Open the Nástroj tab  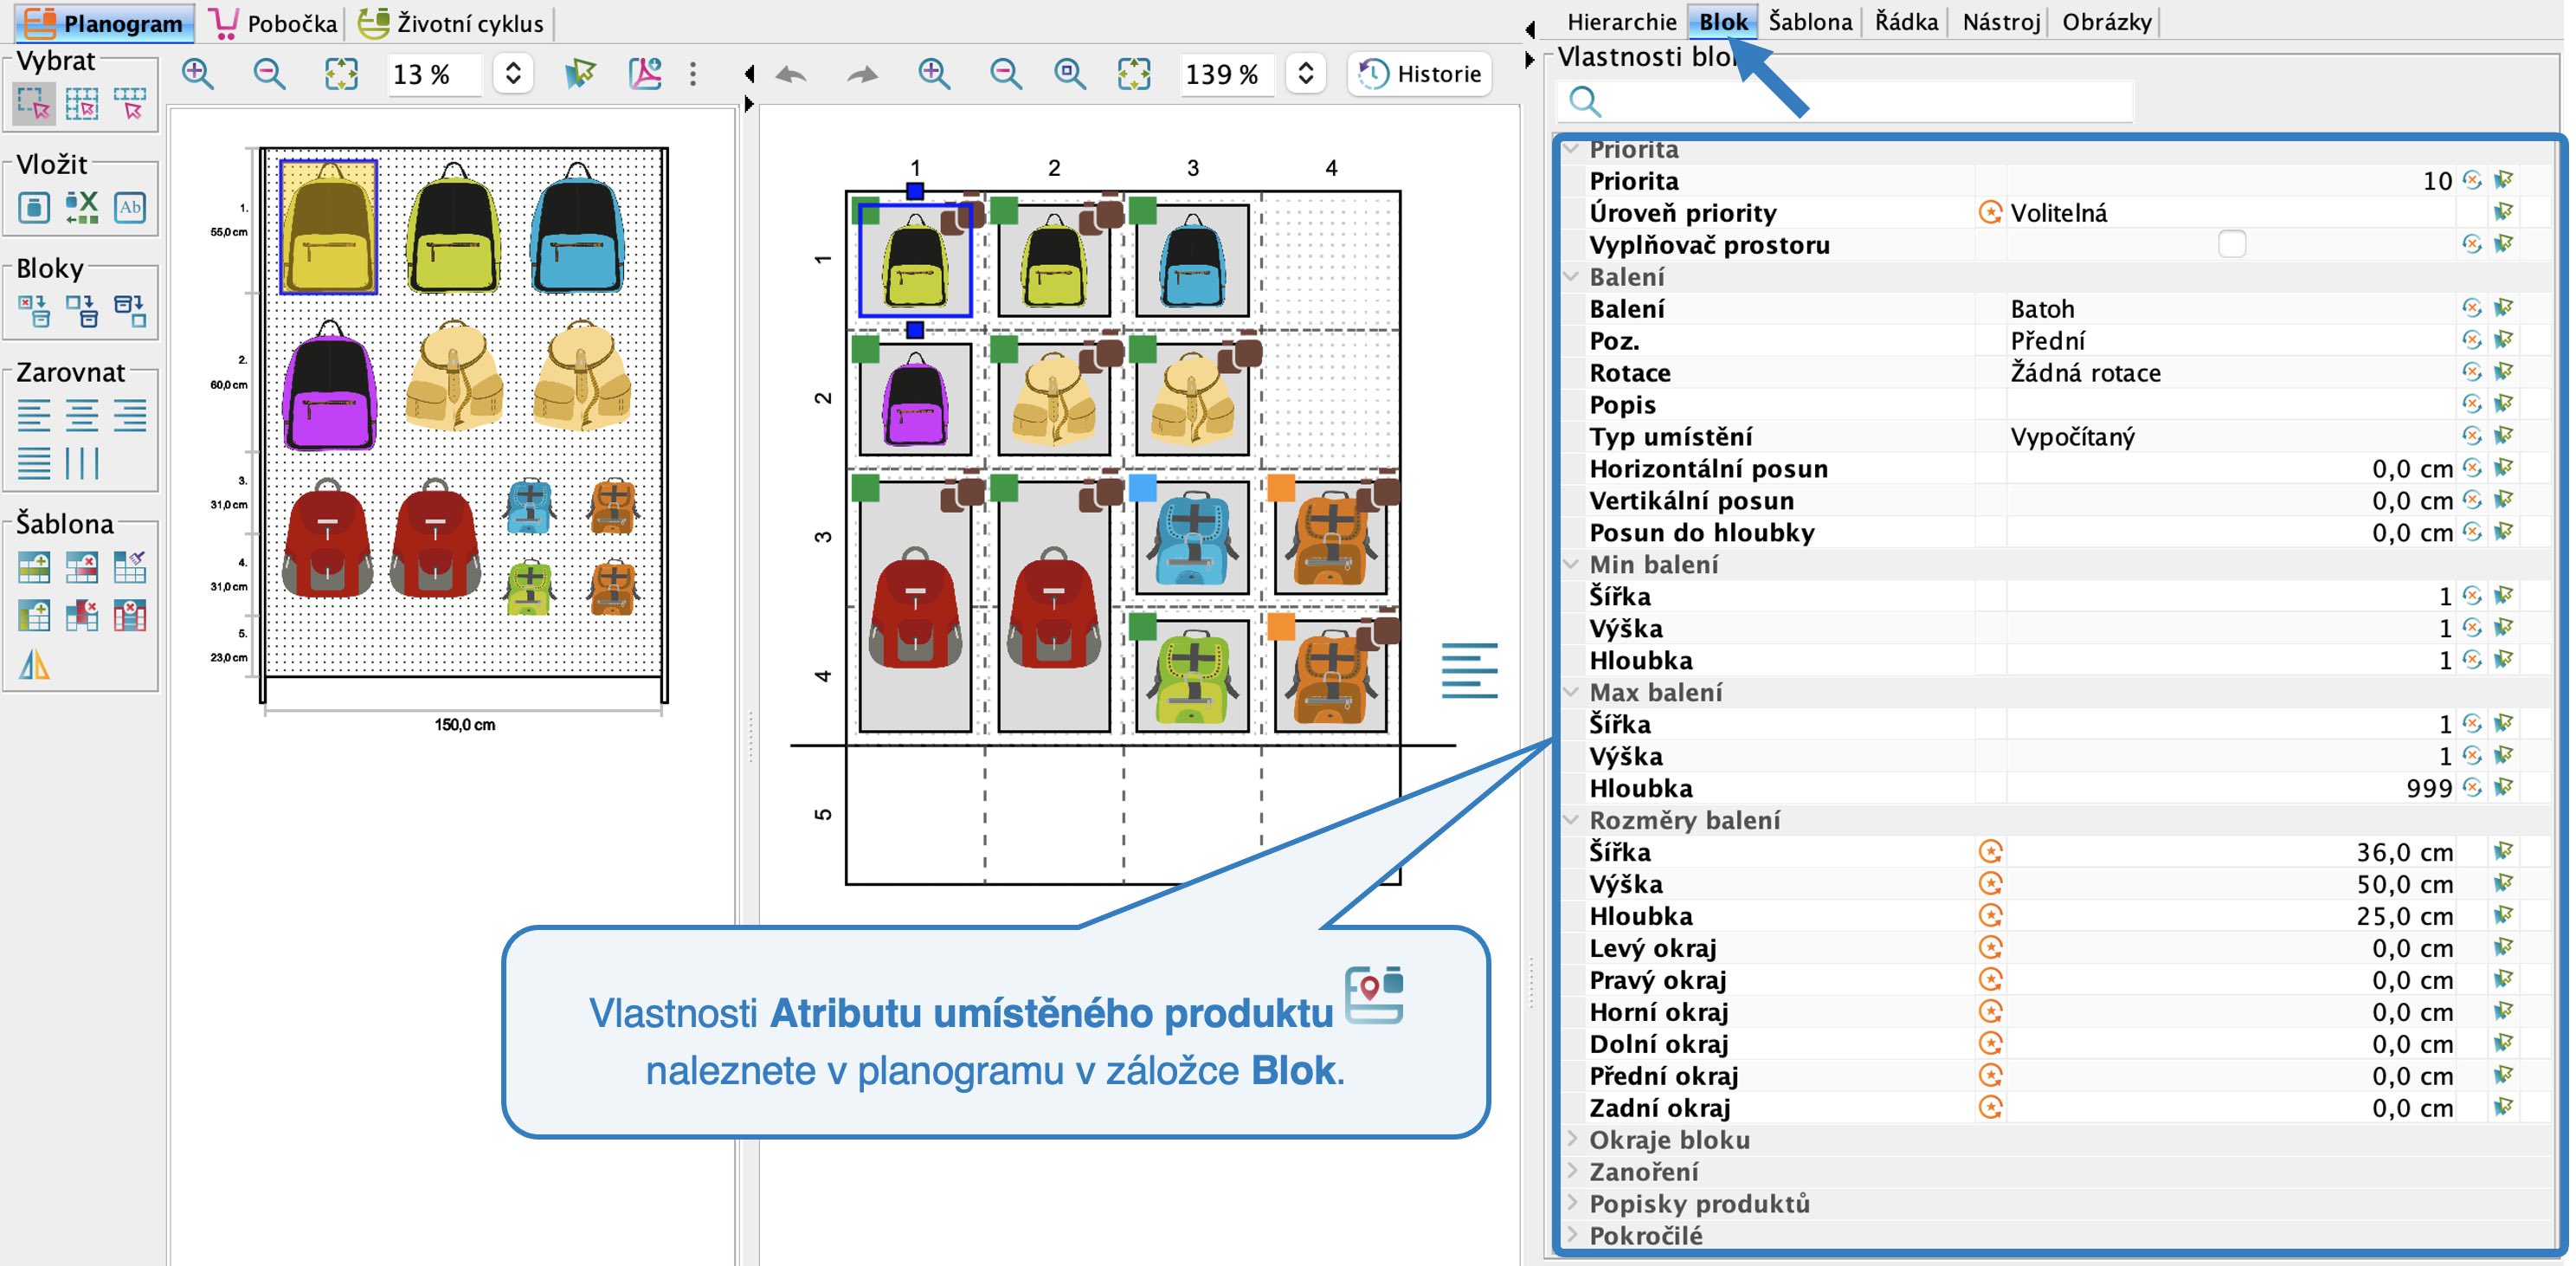click(2000, 21)
